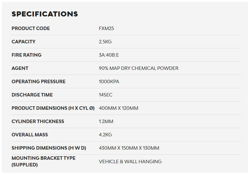
Task: Click the SHIPPING DIMENSIONS (H W D) label
Action: tap(49, 148)
